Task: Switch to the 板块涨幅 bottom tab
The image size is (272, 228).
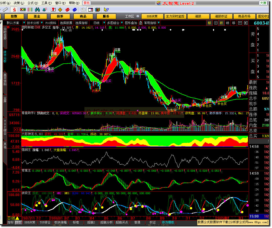Action: 61,222
